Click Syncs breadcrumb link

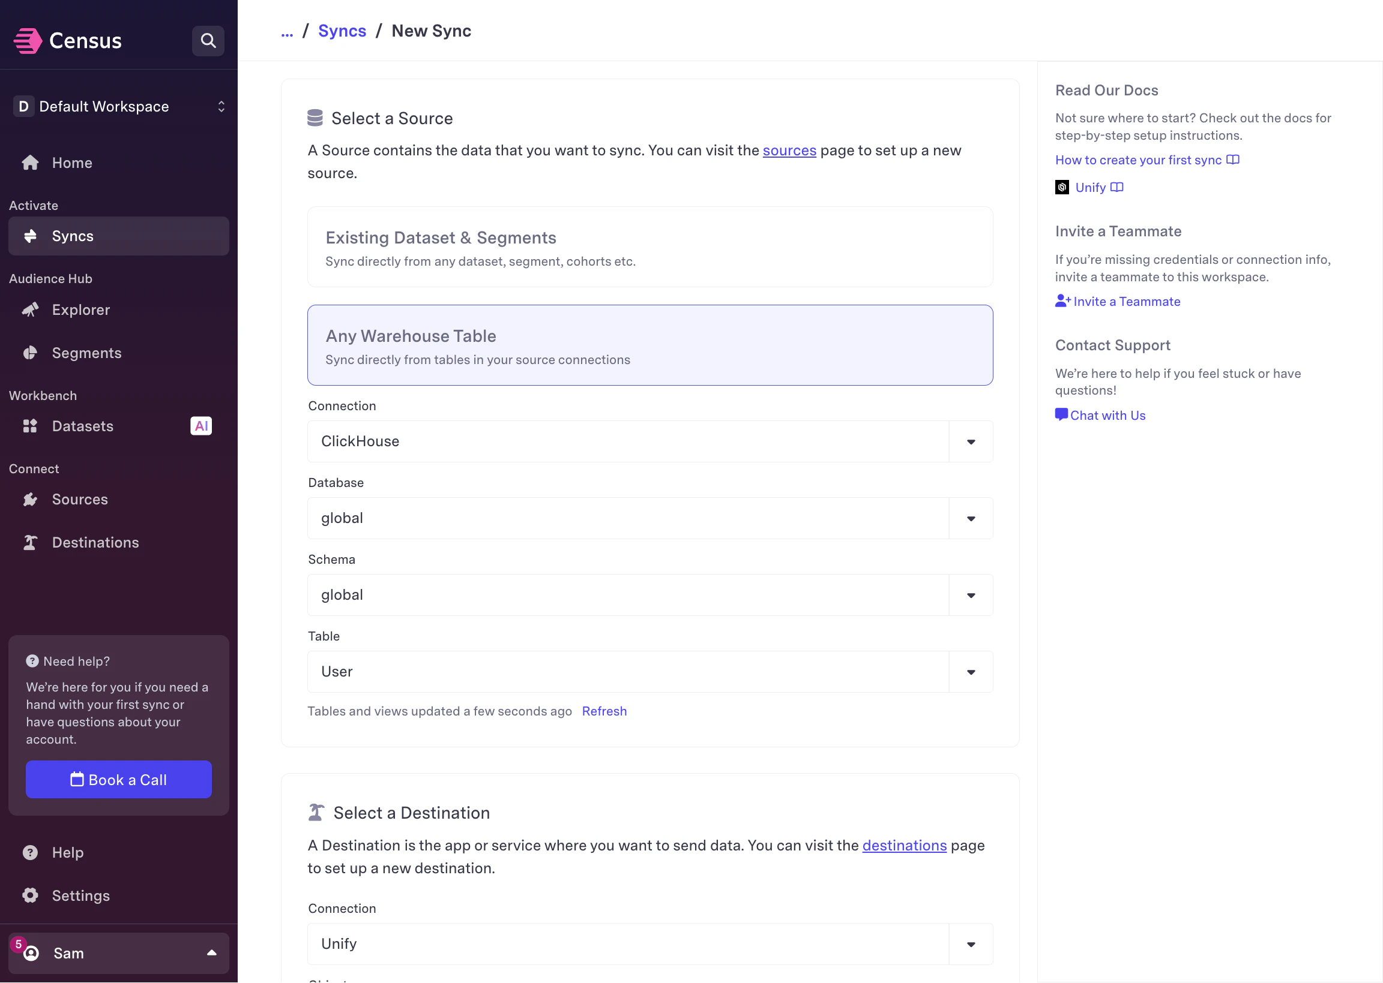pos(342,31)
